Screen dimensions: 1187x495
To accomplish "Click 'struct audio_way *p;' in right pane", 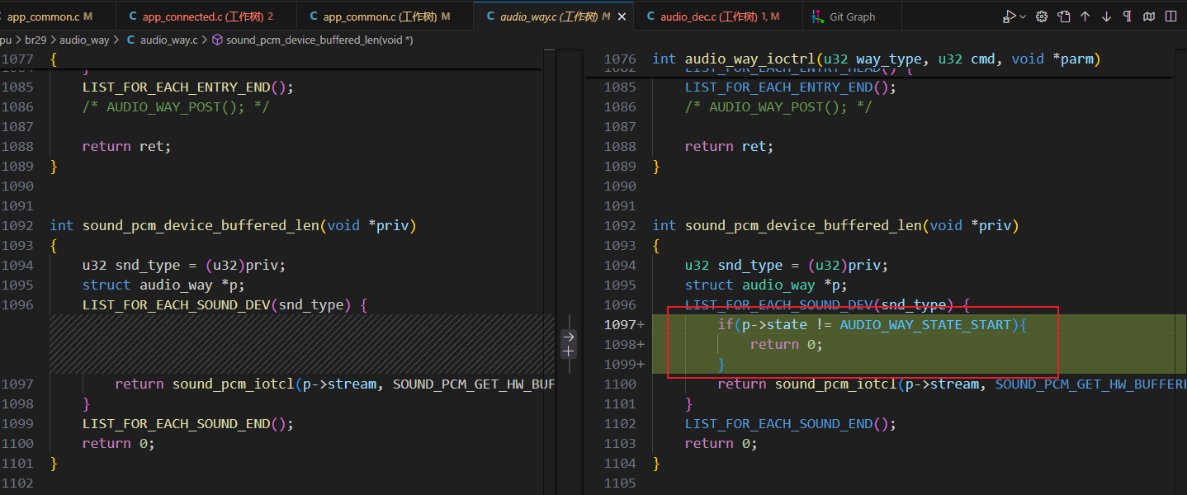I will click(x=767, y=285).
